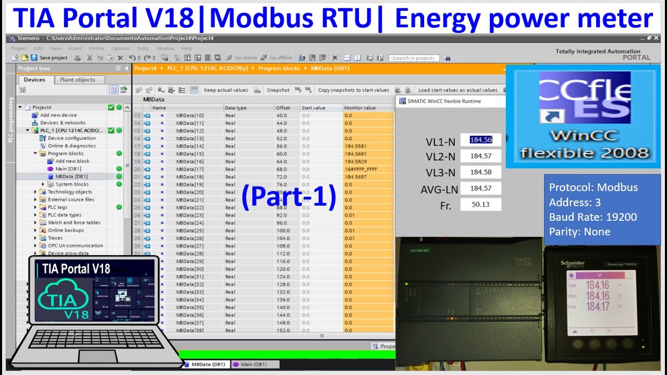Viewport: 667px width, 375px height.
Task: Click the Snapshot button
Action: [x=278, y=90]
